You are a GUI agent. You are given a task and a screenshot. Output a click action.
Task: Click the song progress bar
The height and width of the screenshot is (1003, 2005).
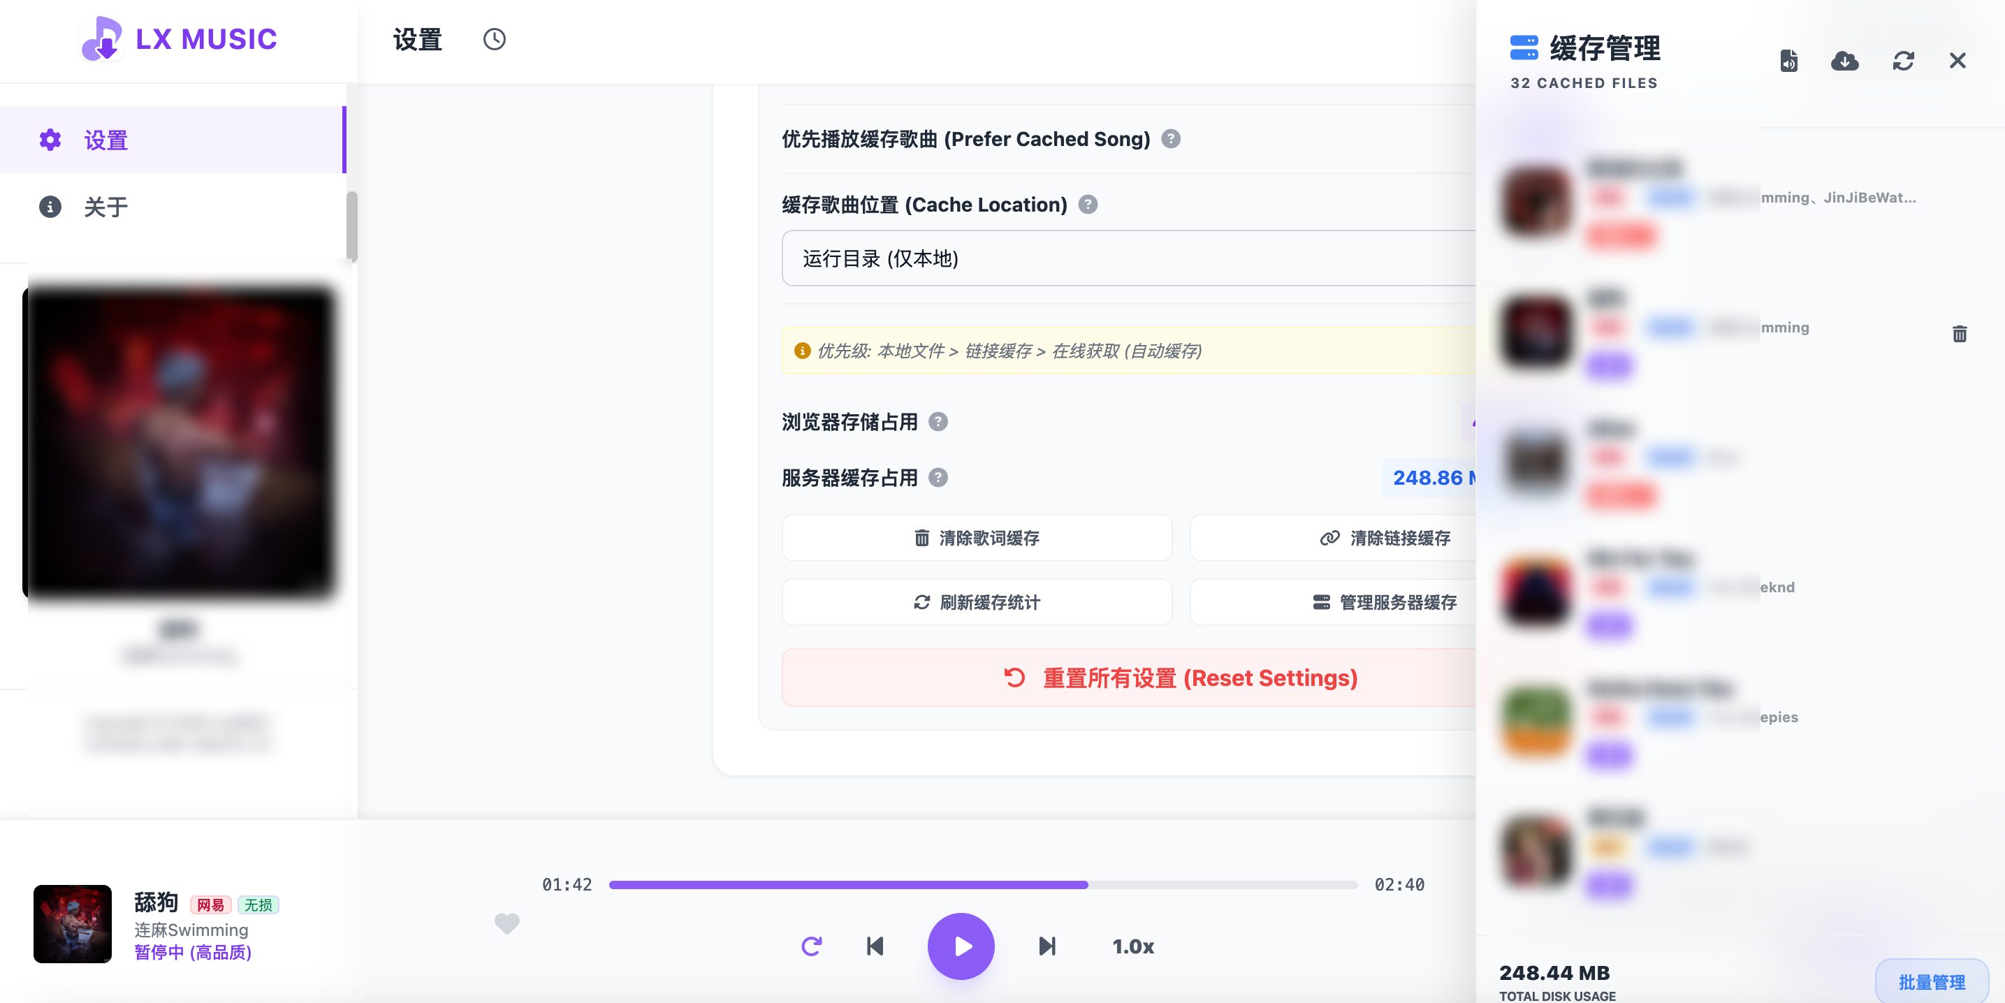click(x=982, y=885)
